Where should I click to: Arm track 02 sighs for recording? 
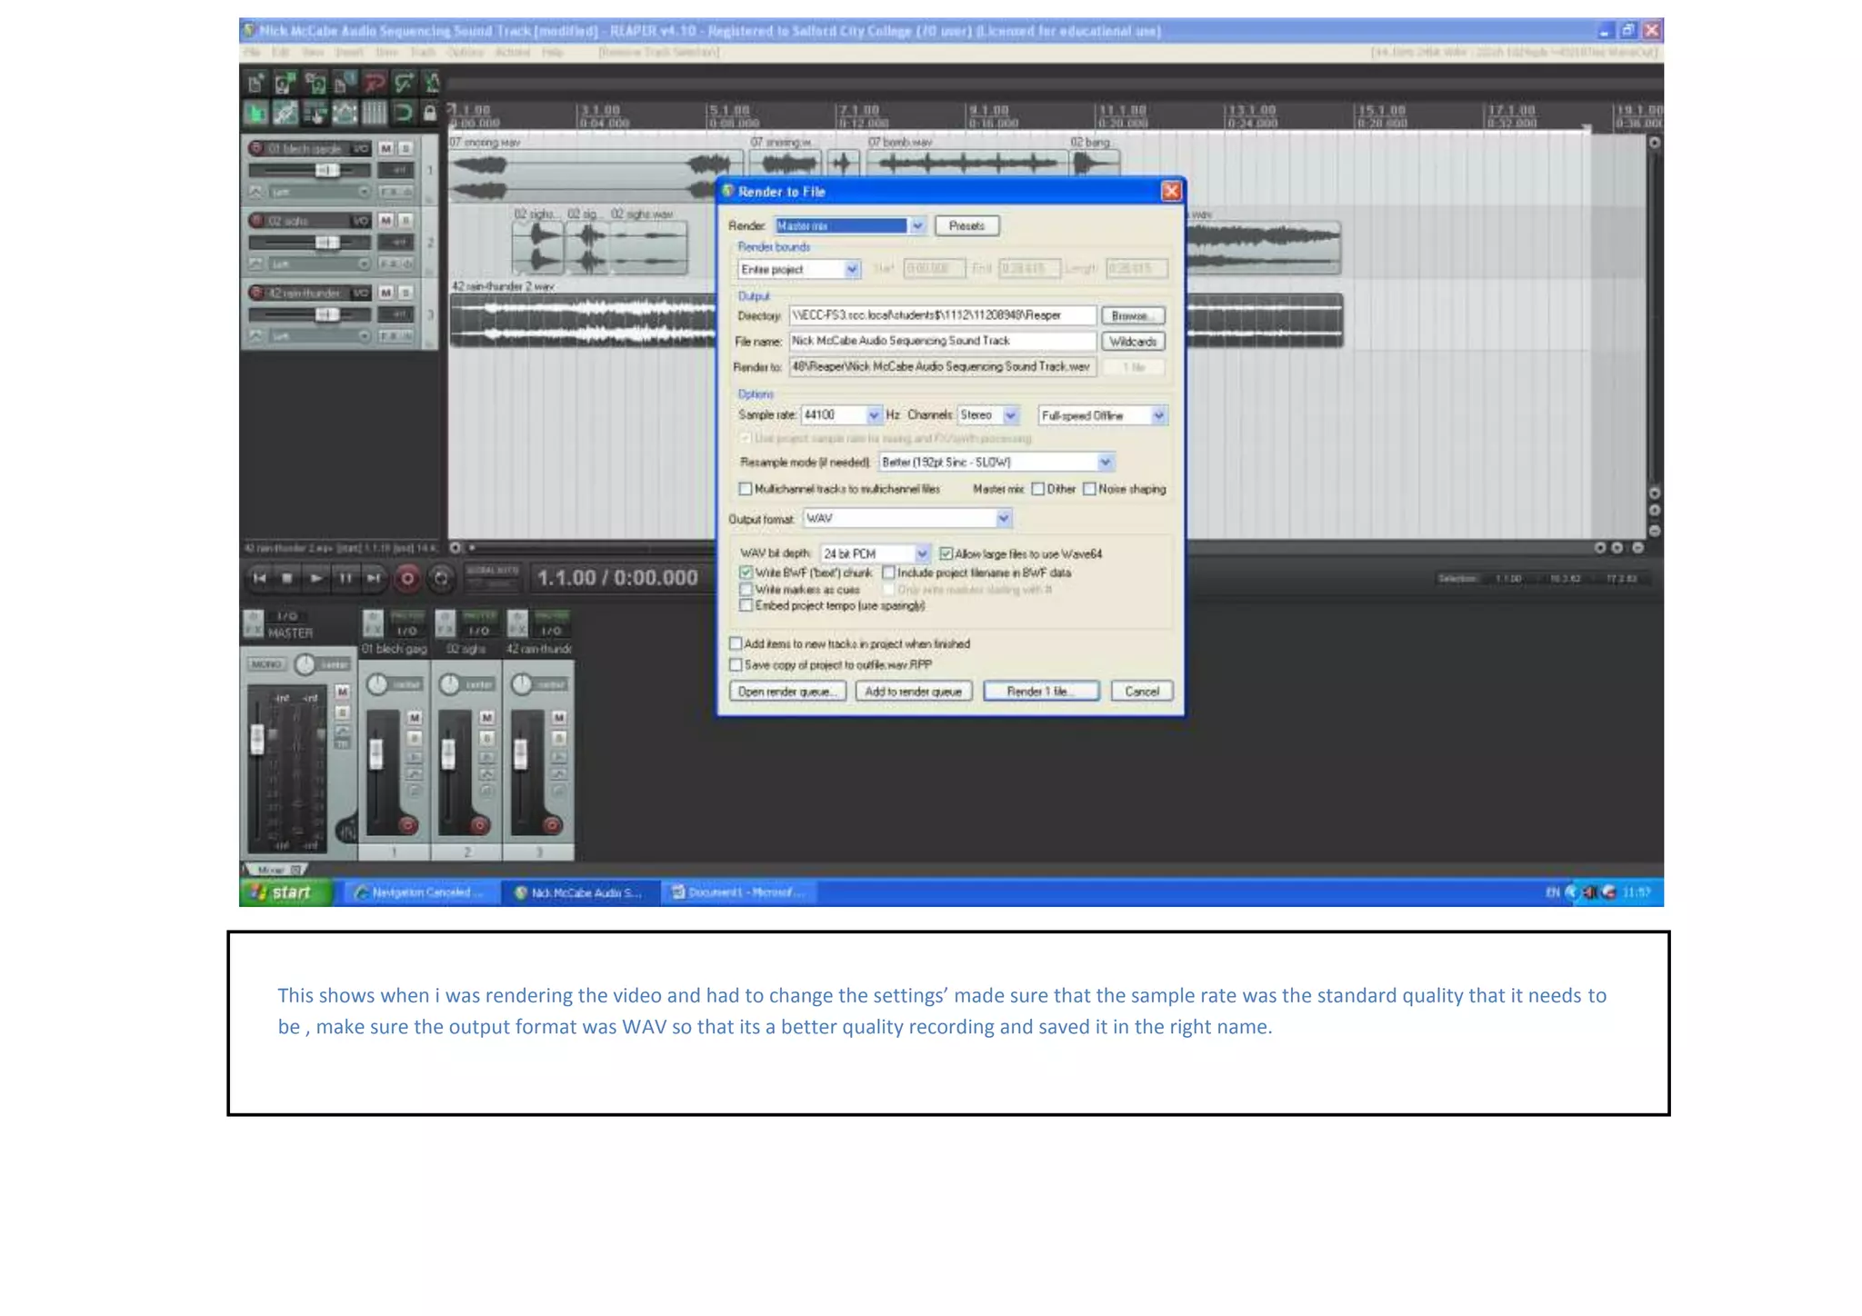point(256,221)
